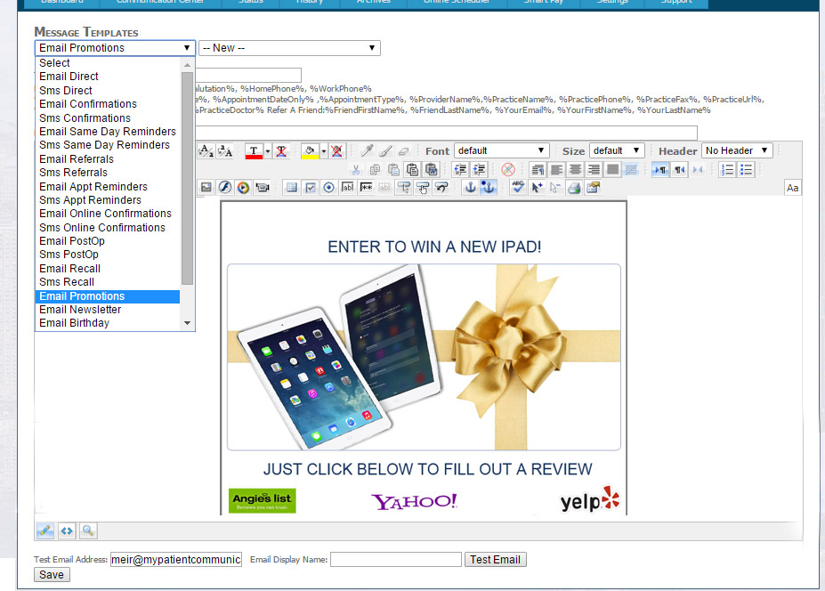Click the increase indent icon
This screenshot has width=825, height=591.
pos(480,169)
